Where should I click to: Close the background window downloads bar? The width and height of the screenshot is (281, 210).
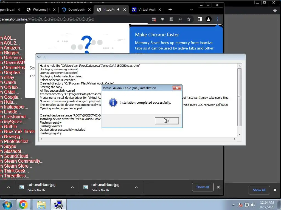[275, 190]
